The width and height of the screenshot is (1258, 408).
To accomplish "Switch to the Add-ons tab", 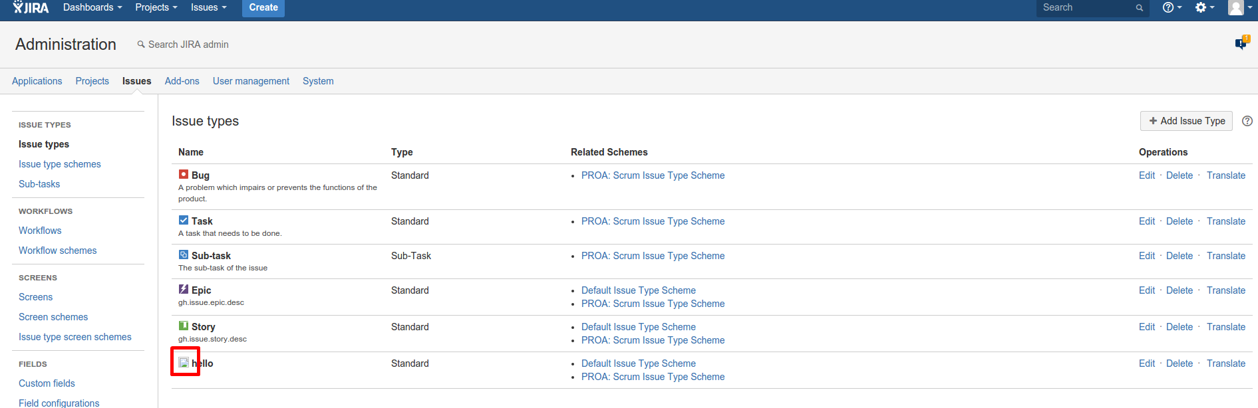I will pos(182,81).
